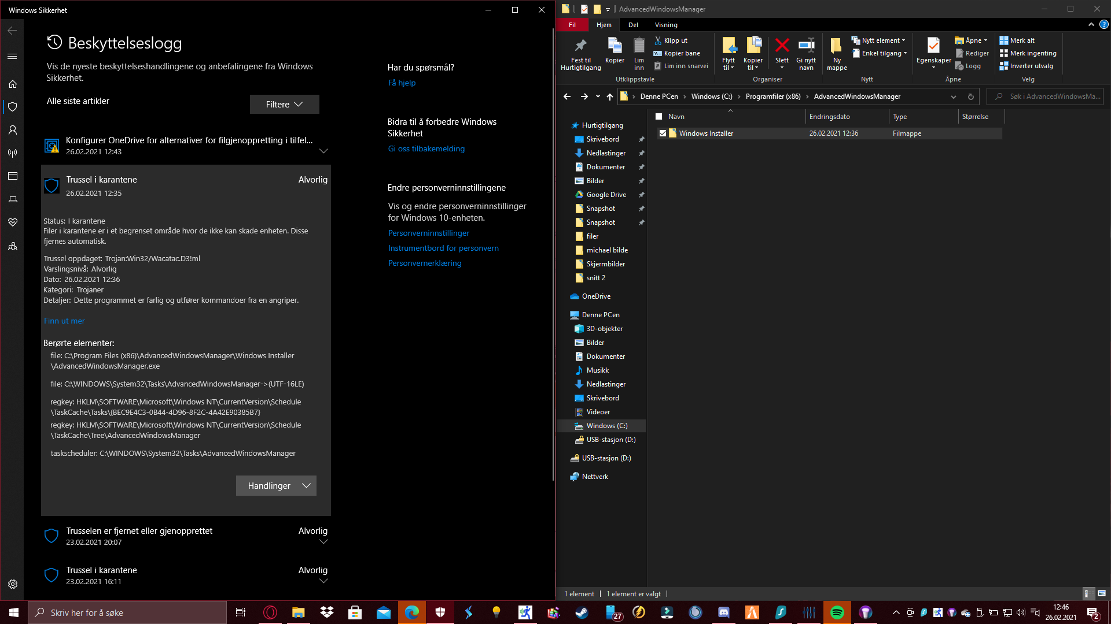The width and height of the screenshot is (1111, 624).
Task: Open Nytt element dropdown
Action: [878, 40]
